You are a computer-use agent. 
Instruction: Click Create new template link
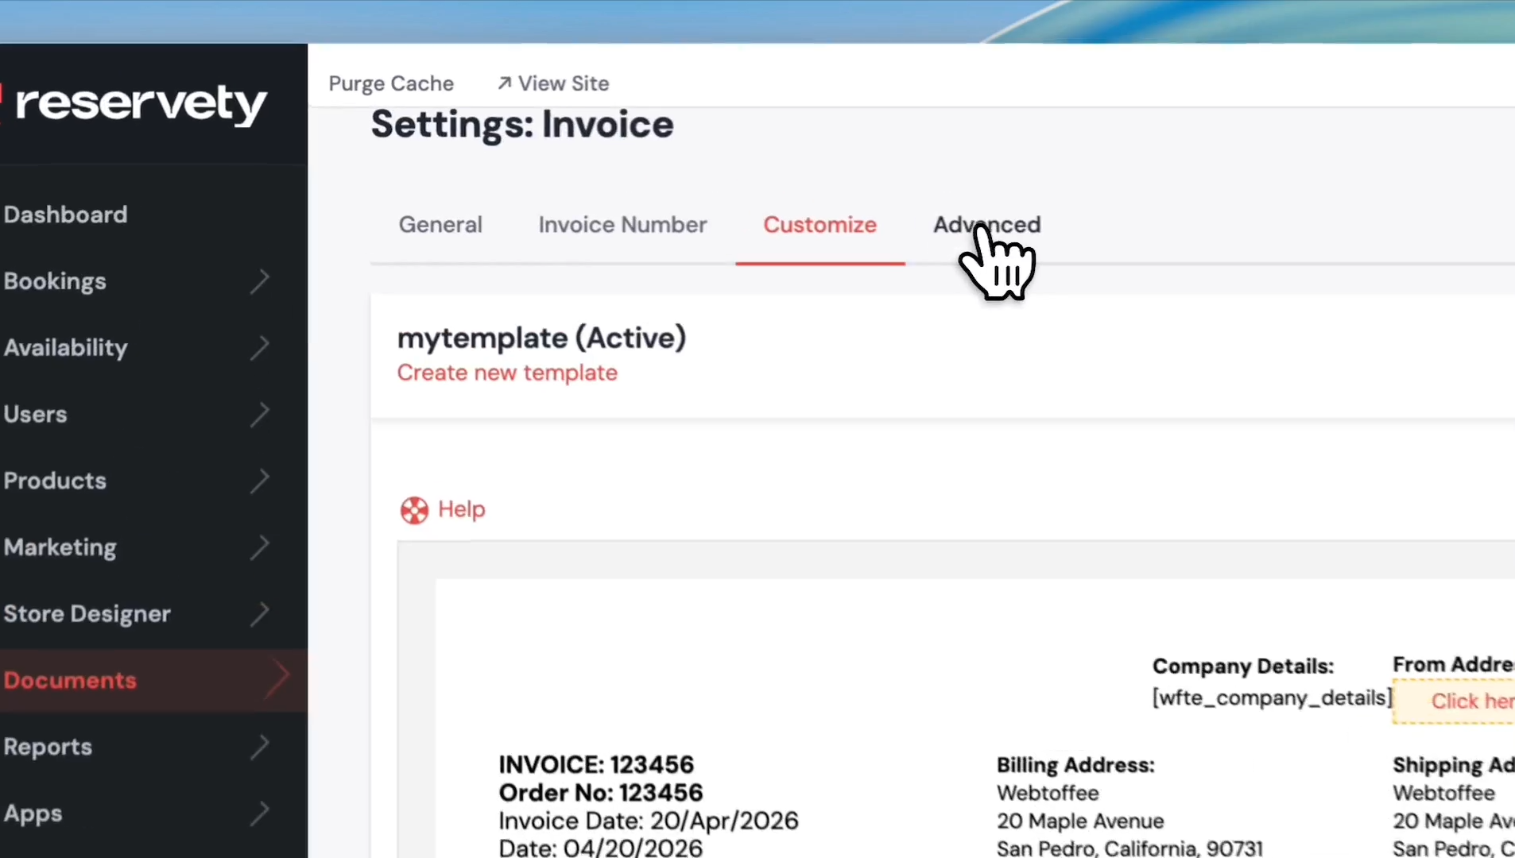507,373
